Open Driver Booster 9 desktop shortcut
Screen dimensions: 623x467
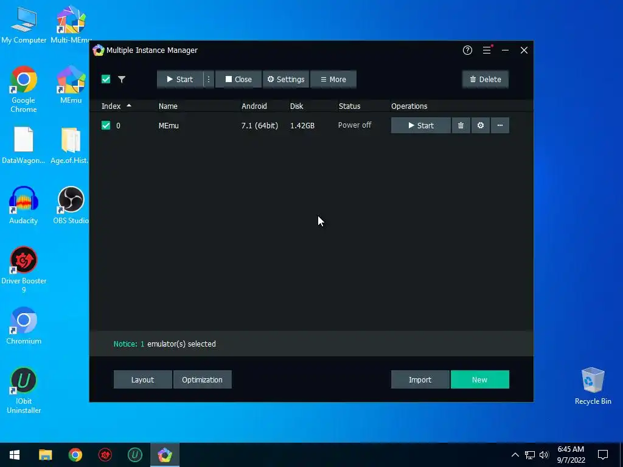tap(24, 269)
